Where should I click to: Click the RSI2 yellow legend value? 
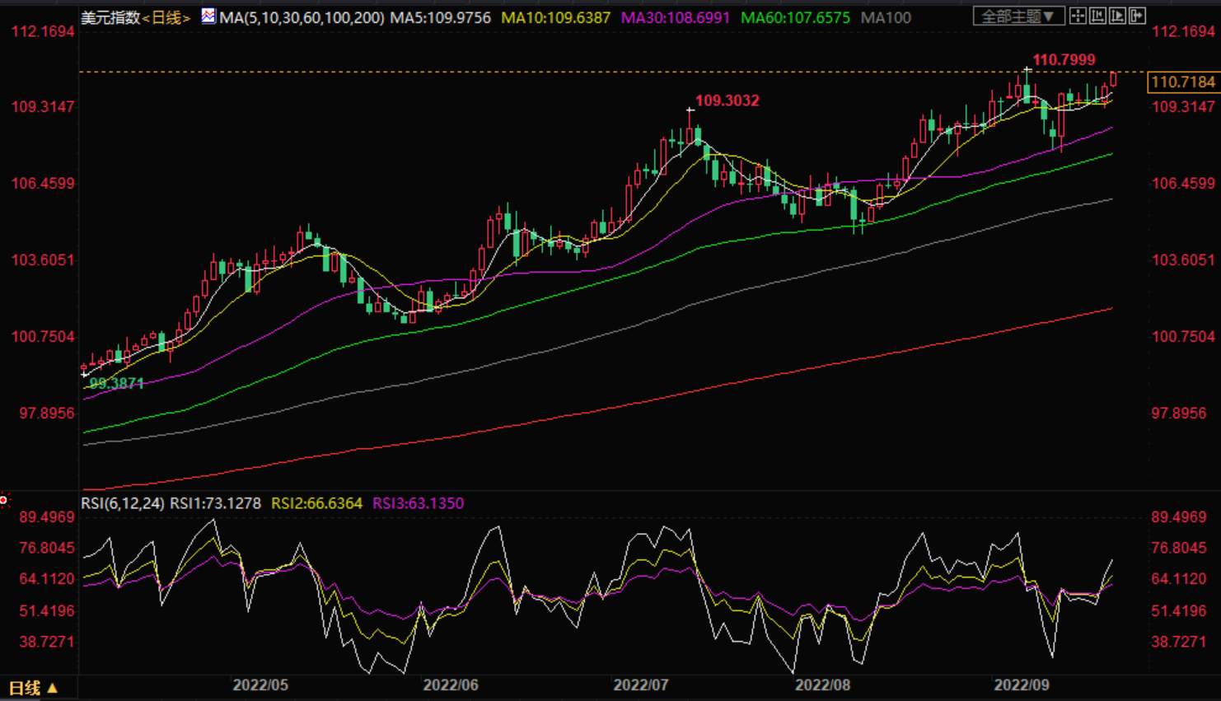click(x=316, y=503)
